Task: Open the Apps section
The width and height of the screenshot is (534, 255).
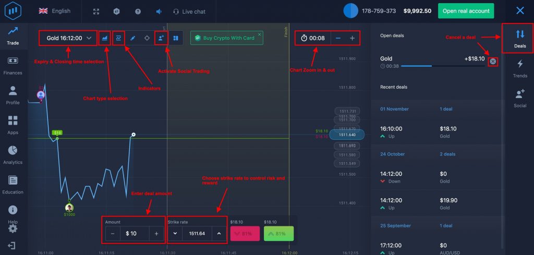Action: [x=13, y=125]
